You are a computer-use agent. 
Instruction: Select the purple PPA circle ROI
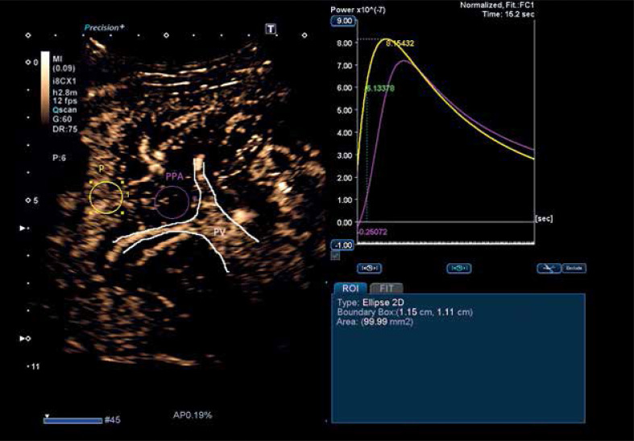172,203
